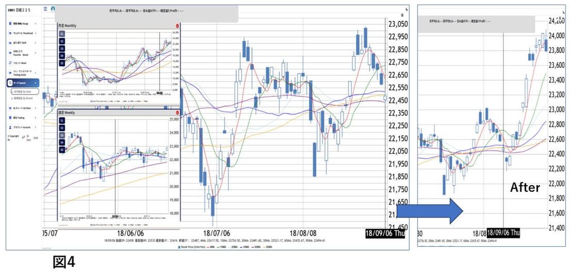Click 18/09/06 Thu date marker in After panel
The width and height of the screenshot is (571, 273).
(x=504, y=232)
